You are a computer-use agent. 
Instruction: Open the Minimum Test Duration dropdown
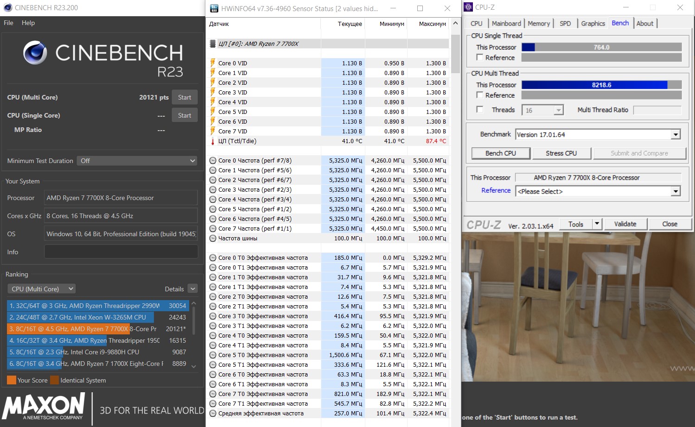(x=137, y=161)
